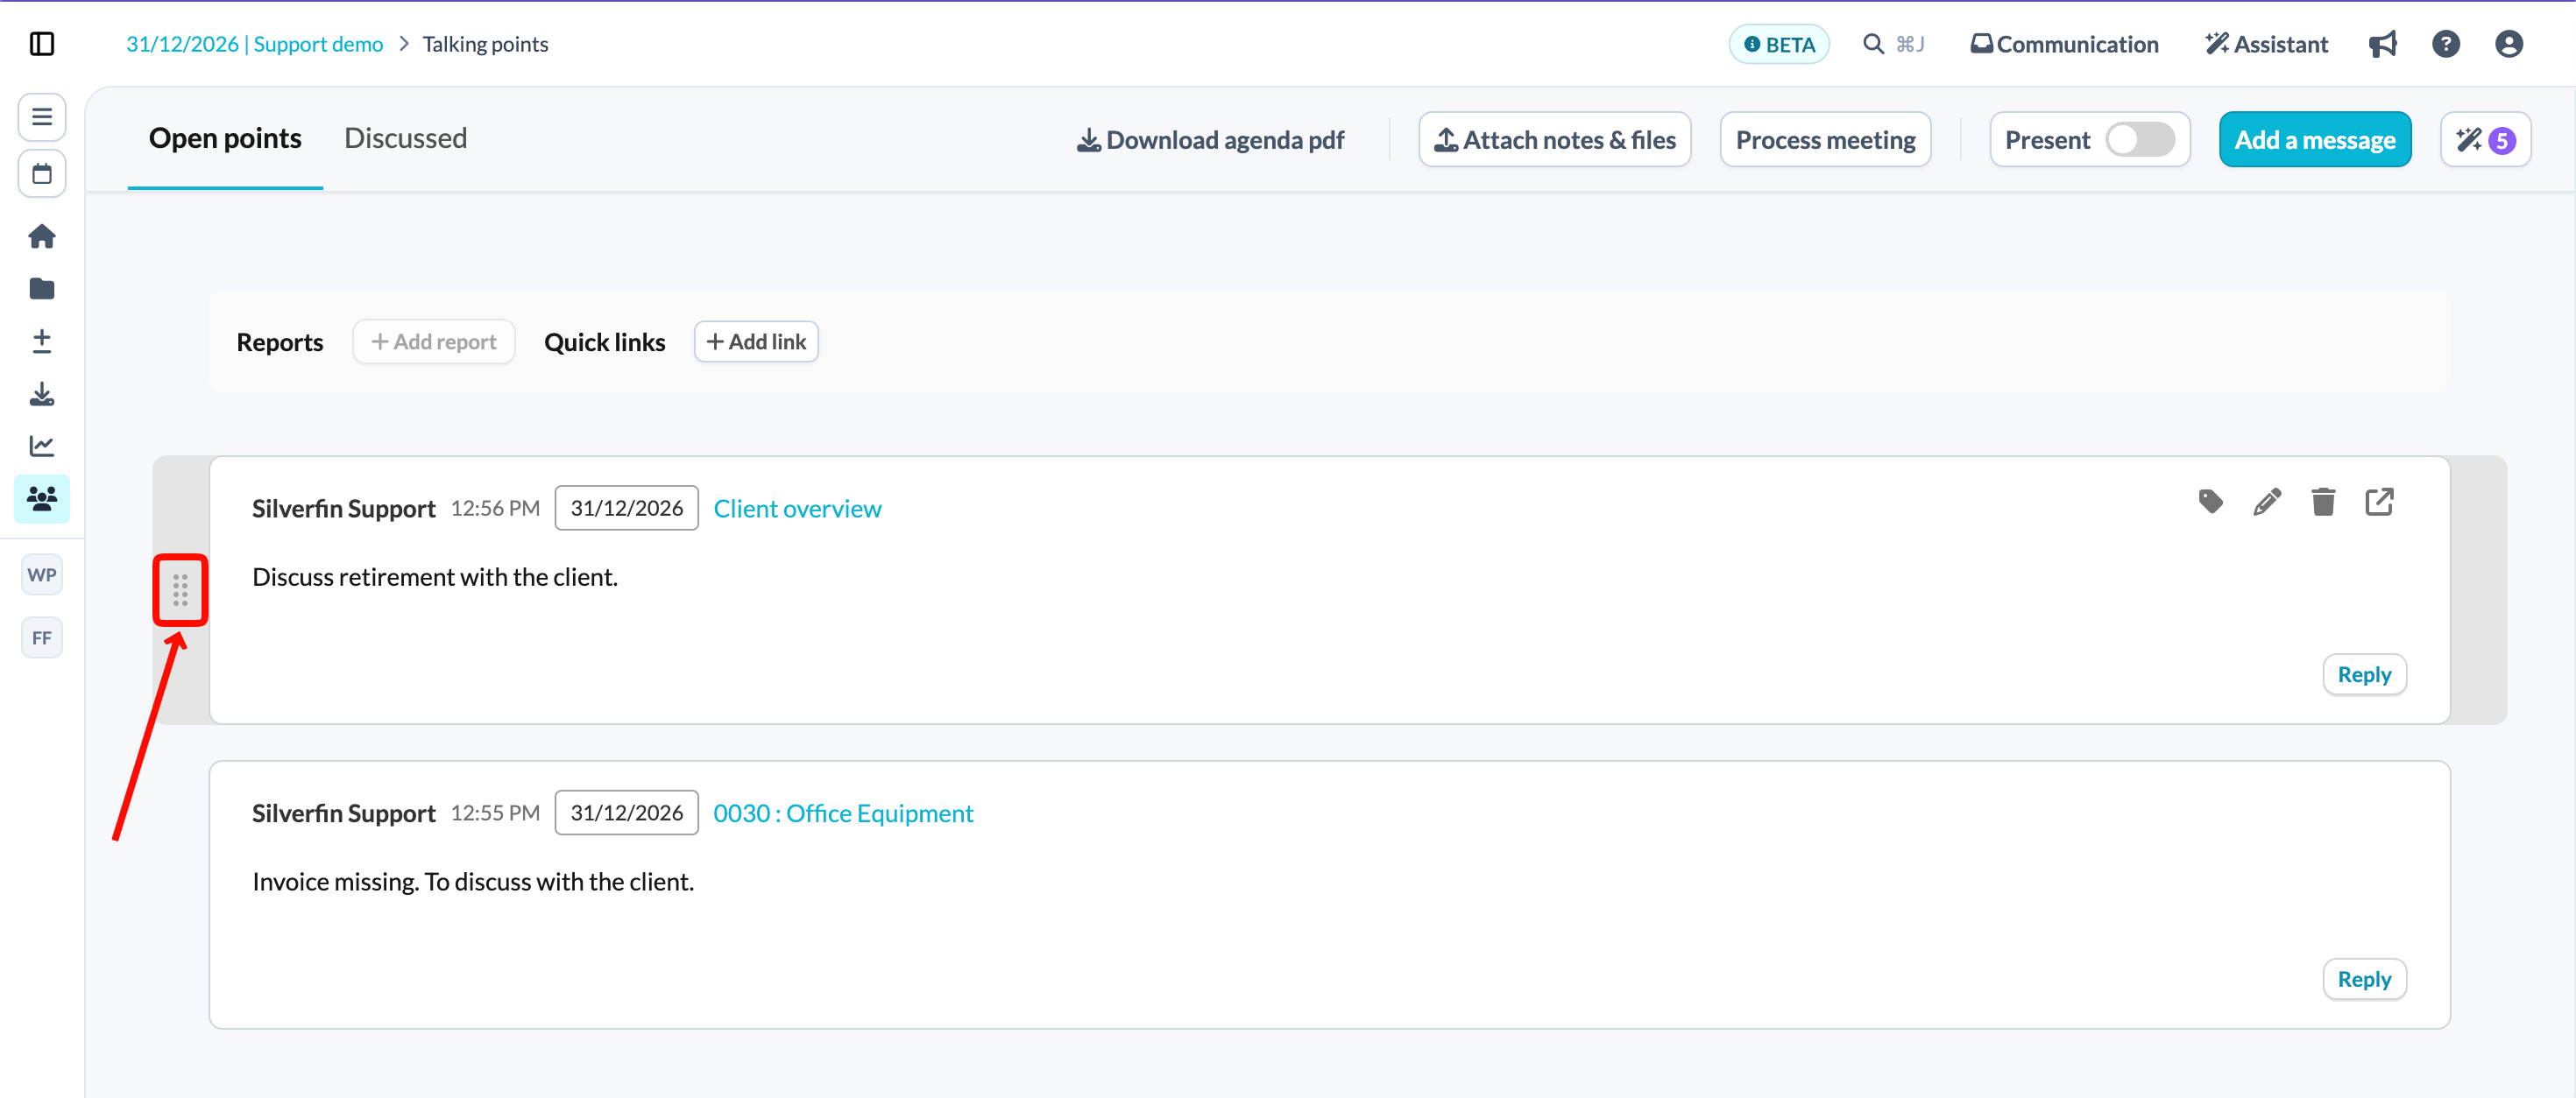Click the search magnifier icon
The width and height of the screenshot is (2576, 1098).
(1873, 44)
